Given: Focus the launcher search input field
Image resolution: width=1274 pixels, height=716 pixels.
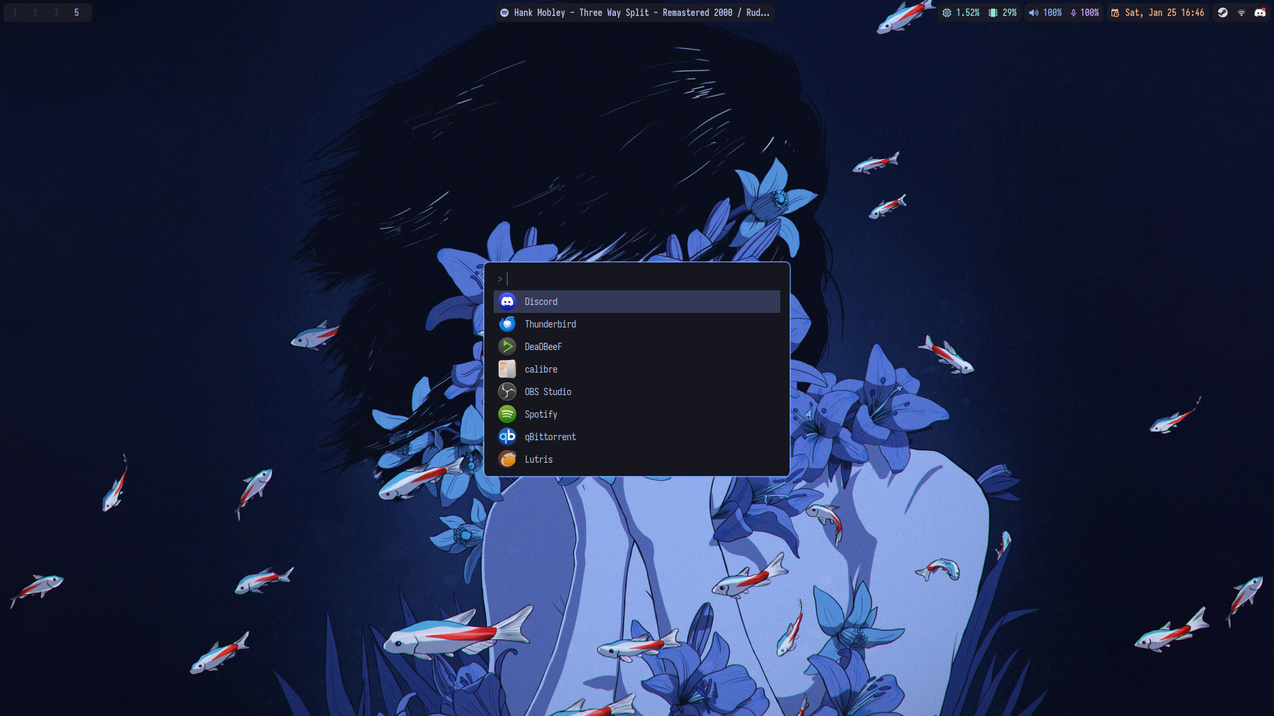Looking at the screenshot, I should pos(637,279).
